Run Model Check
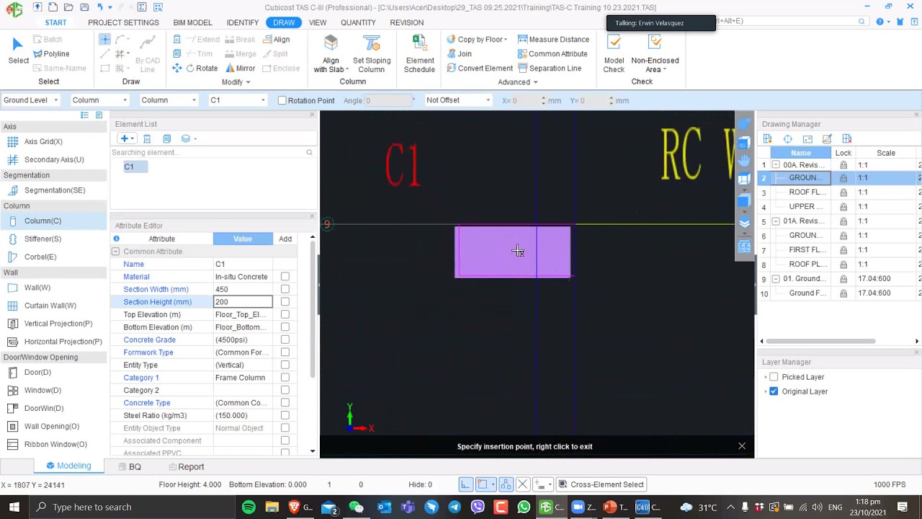The height and width of the screenshot is (519, 922). coord(614,55)
